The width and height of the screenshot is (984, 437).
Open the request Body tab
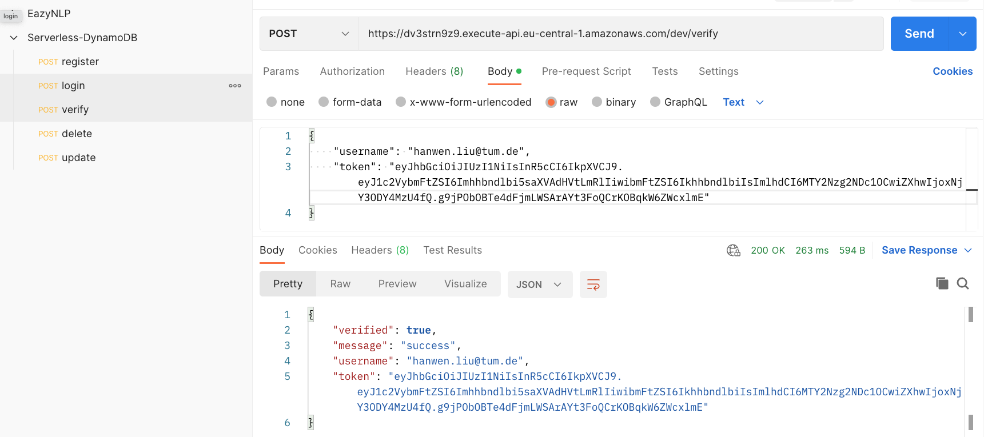coord(504,71)
